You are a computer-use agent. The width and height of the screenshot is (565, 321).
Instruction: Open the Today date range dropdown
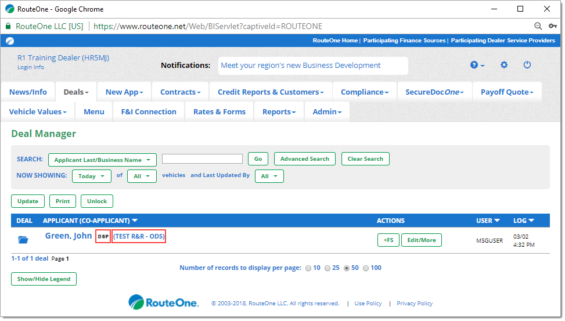click(x=92, y=176)
